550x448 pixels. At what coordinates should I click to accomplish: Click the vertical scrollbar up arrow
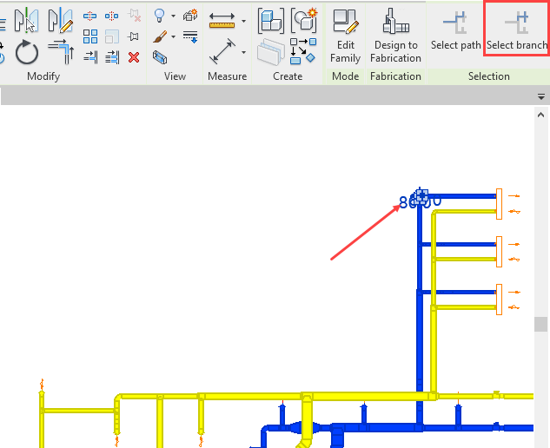(540, 115)
